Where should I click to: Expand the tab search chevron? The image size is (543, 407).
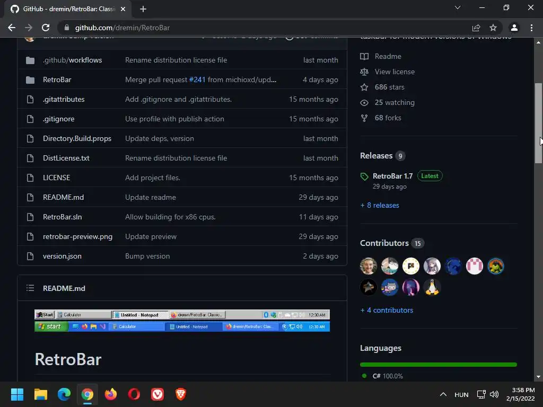coord(458,7)
